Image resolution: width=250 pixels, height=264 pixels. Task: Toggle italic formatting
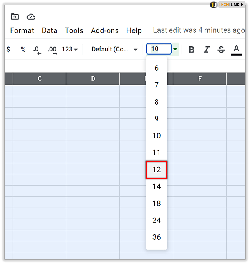click(207, 50)
